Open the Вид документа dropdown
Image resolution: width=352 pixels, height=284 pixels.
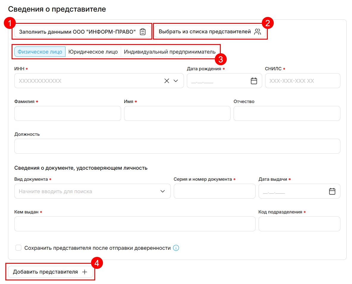tap(162, 191)
